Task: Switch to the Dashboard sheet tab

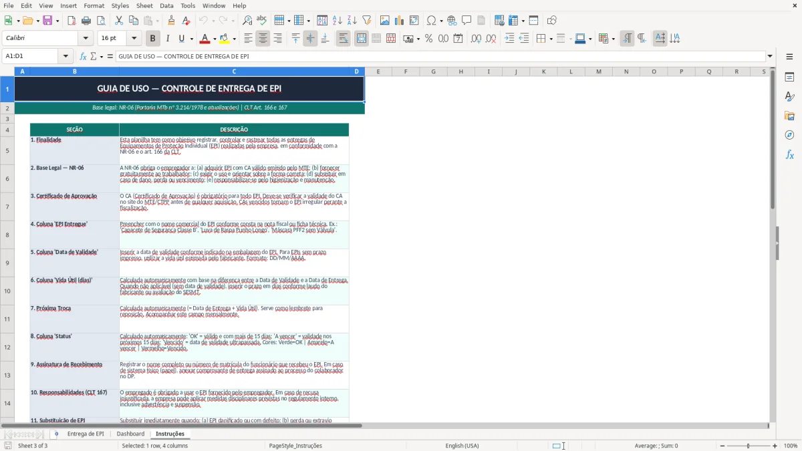Action: coord(130,434)
